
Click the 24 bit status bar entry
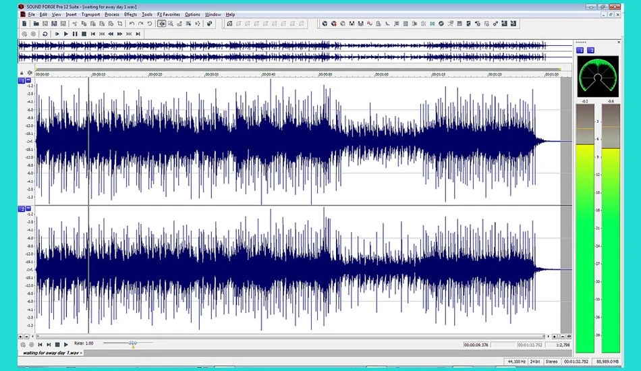pos(535,362)
